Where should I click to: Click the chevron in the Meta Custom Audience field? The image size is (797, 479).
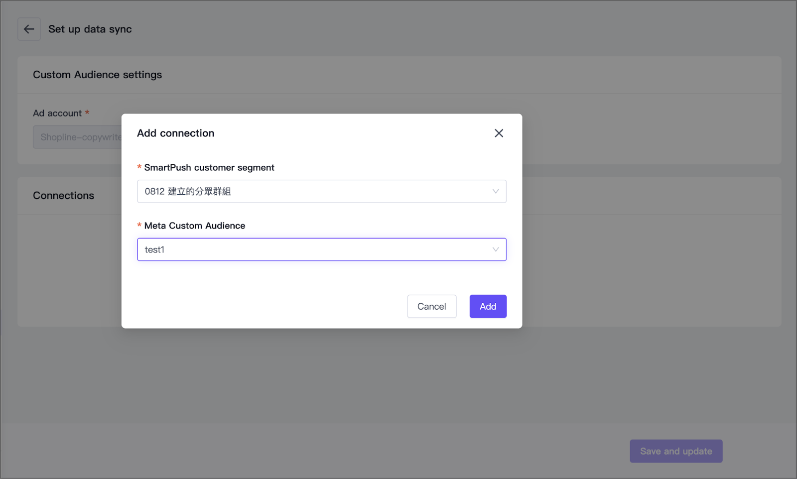(495, 250)
